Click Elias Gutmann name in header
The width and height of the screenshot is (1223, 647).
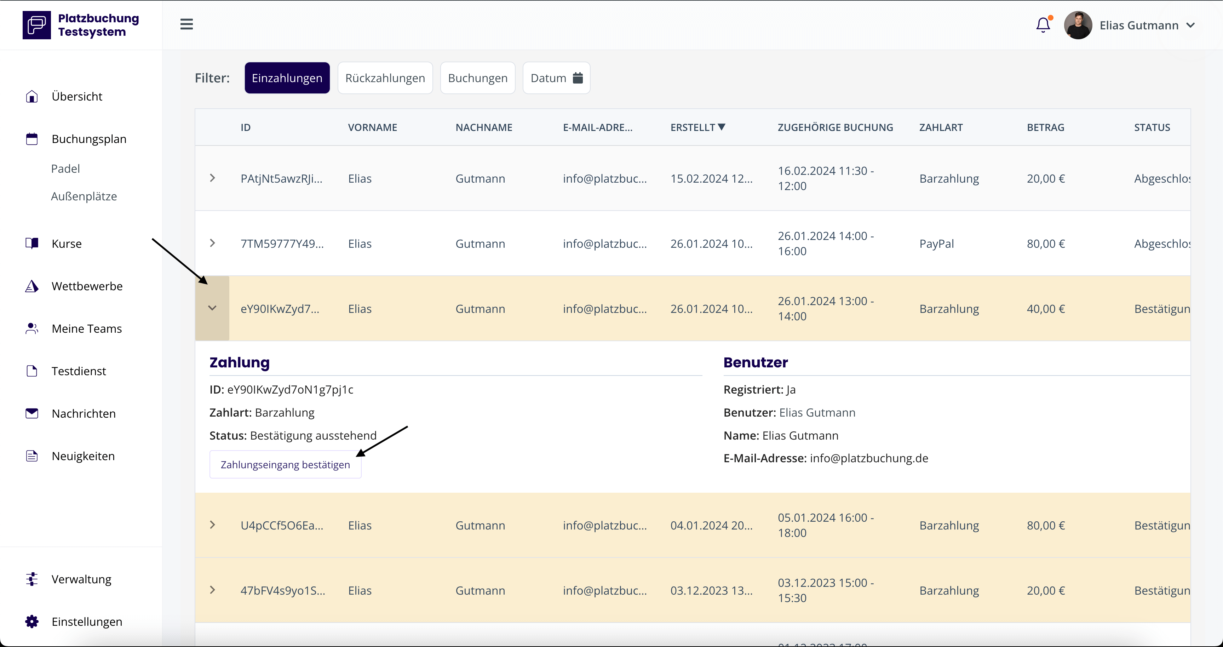1139,25
